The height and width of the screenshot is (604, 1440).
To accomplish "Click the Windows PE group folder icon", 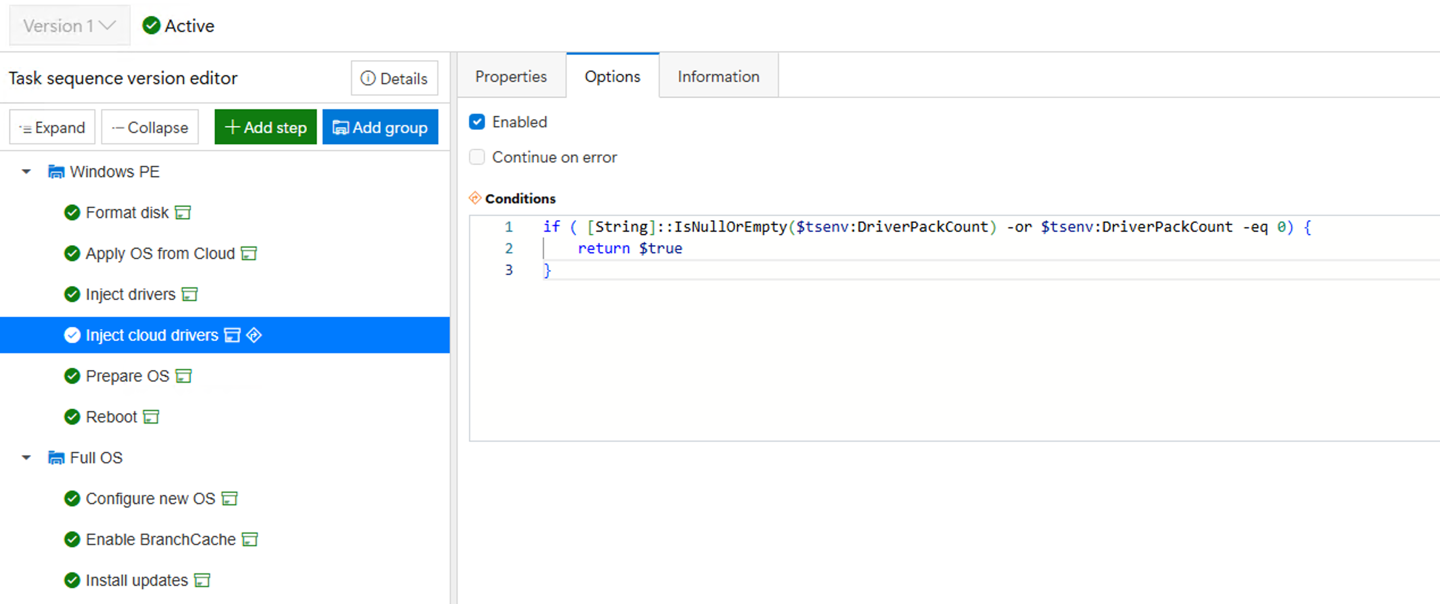I will (56, 171).
